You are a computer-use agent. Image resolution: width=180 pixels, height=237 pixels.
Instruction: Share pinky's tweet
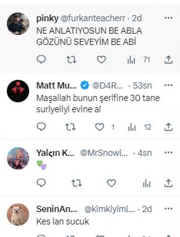(x=168, y=60)
